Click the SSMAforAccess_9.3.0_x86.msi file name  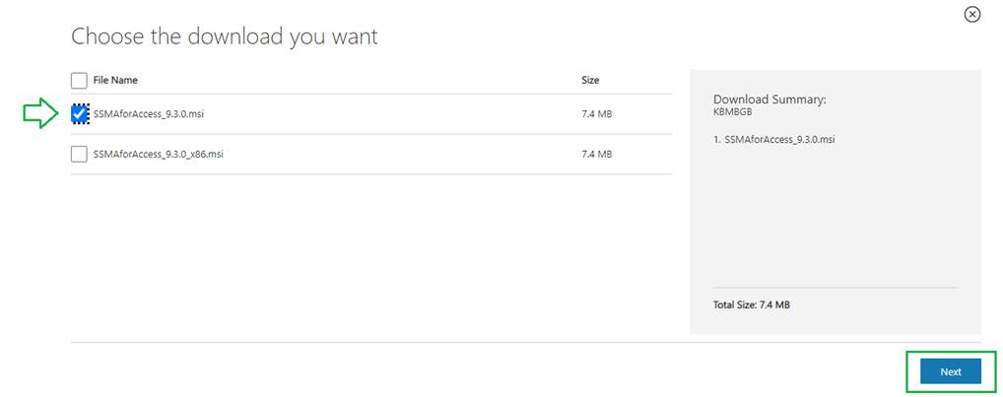coord(158,154)
